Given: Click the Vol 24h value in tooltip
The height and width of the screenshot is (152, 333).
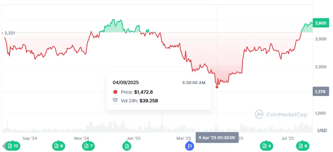Looking at the screenshot, I should click(x=149, y=100).
